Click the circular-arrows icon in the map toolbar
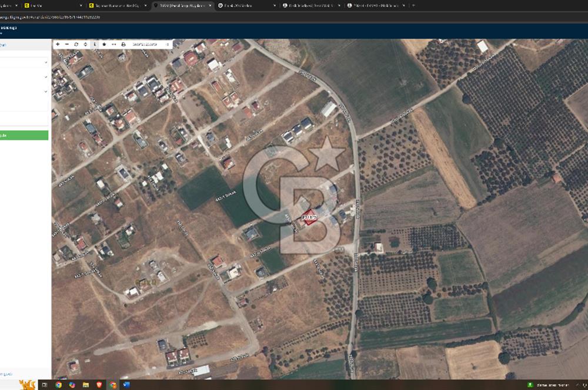The image size is (588, 390). [x=76, y=44]
